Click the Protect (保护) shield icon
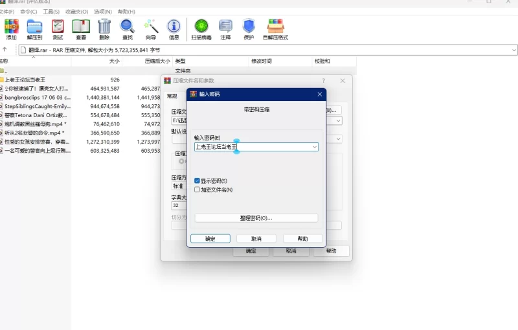The width and height of the screenshot is (518, 330). pos(249,28)
